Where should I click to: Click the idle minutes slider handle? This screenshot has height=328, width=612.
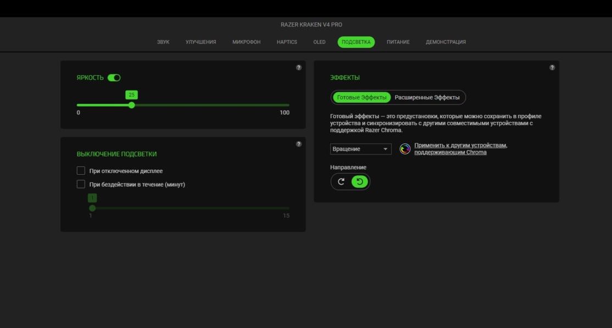pyautogui.click(x=92, y=208)
